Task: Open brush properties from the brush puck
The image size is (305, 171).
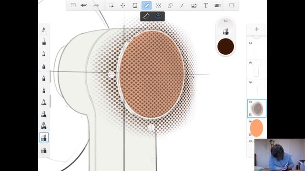Action: [x=225, y=31]
